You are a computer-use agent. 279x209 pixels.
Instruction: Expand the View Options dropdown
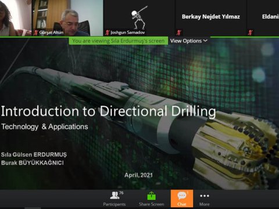(x=189, y=41)
